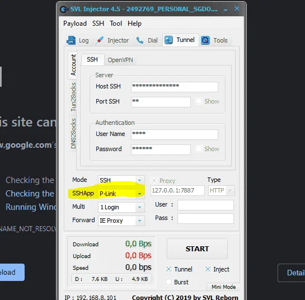This screenshot has height=300, width=305.
Task: Click the IP : 192.168.8.101 status text
Action: point(91,297)
